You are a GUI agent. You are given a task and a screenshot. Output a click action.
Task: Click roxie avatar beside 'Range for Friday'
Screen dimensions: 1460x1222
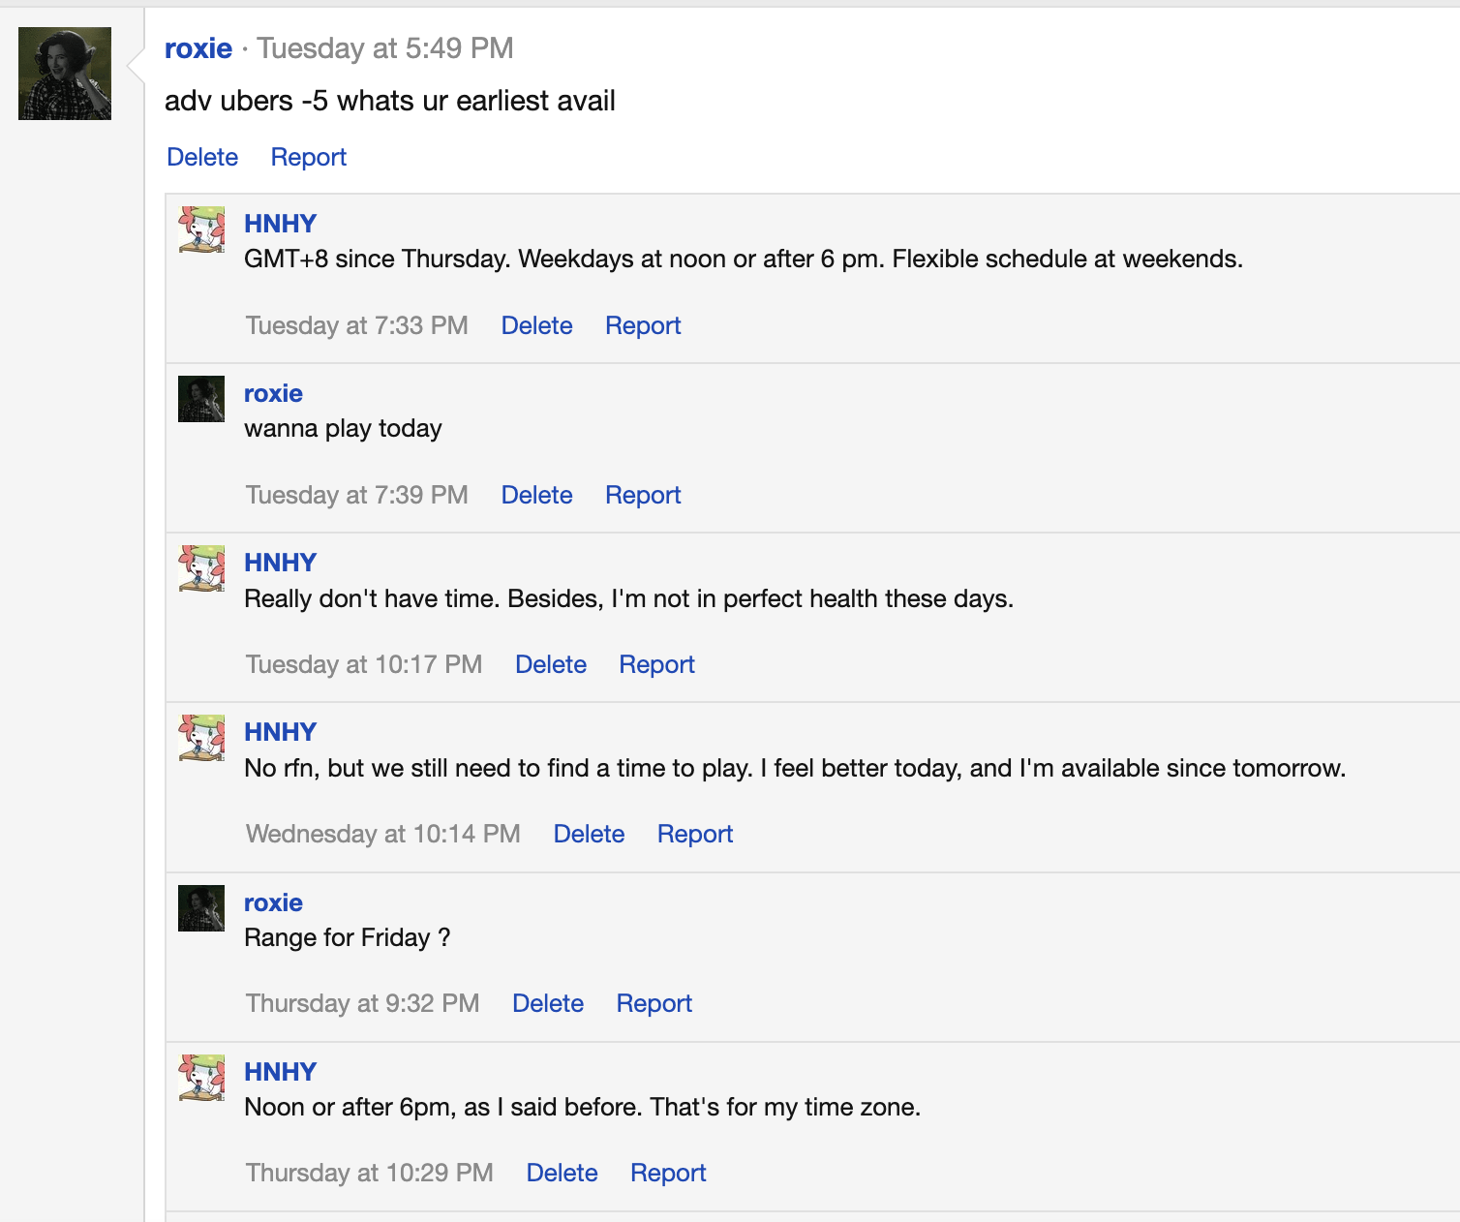click(201, 908)
